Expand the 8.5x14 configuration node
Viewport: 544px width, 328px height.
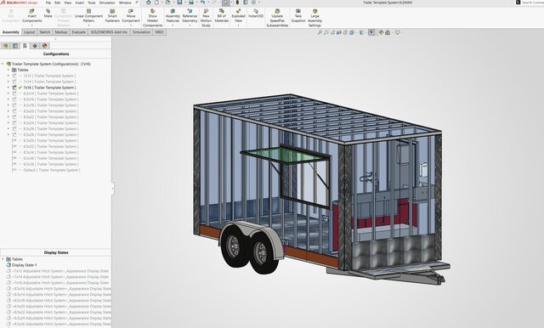[8, 93]
